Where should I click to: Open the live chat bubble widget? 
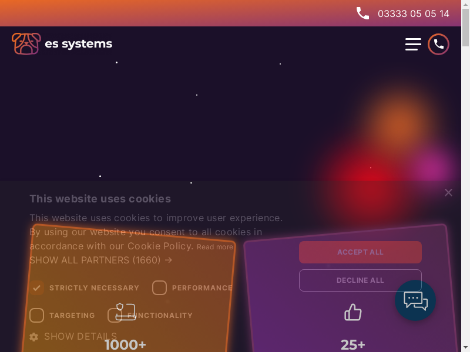pos(415,300)
